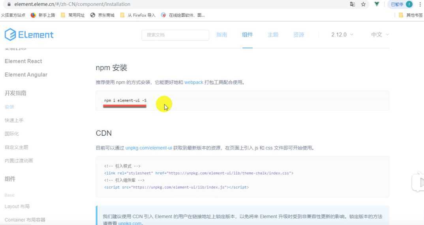
Task: Click the 组件 sidebar group title
Action: [10, 179]
